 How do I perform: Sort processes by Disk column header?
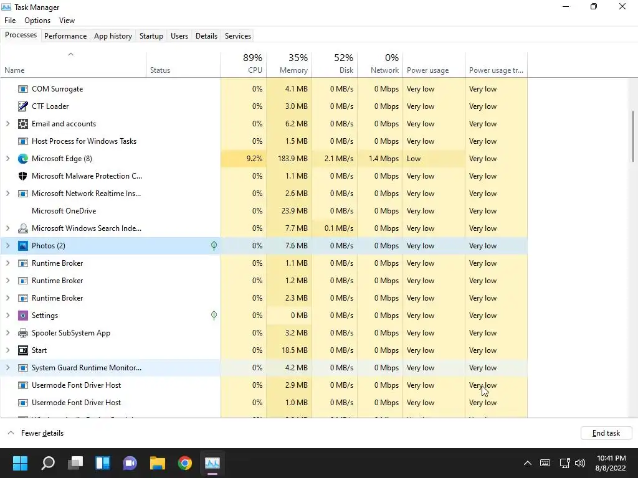(335, 64)
